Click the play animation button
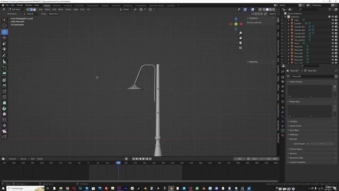The height and width of the screenshot is (191, 339). point(144,159)
